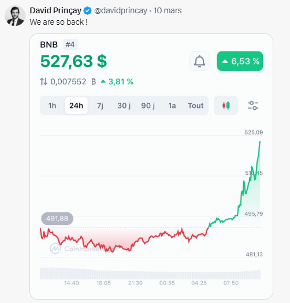Click the 10 mars post date link
This screenshot has height=303, width=290.
168,10
